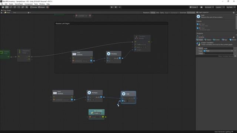Switch to Graph variables tab
Viewport: 237px width, 133px height.
[200, 40]
